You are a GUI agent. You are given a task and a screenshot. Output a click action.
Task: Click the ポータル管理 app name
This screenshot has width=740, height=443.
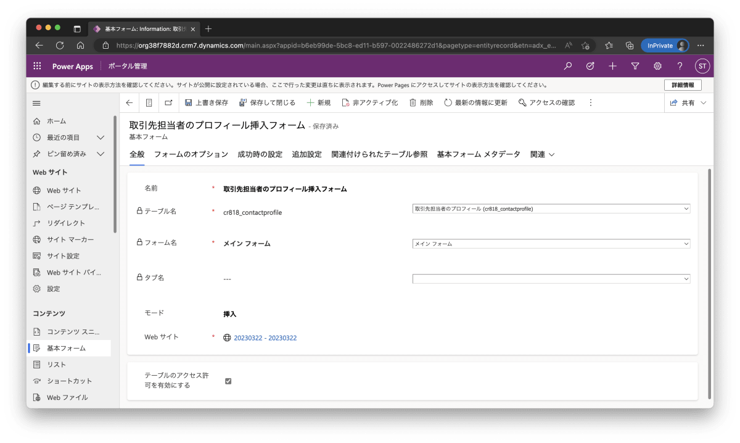(128, 66)
